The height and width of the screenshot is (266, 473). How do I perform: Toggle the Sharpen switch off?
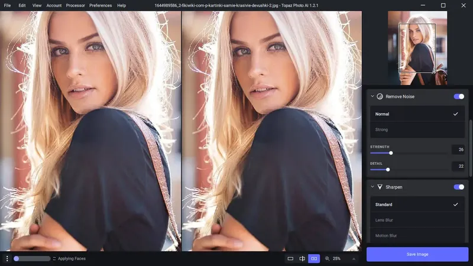(x=459, y=187)
